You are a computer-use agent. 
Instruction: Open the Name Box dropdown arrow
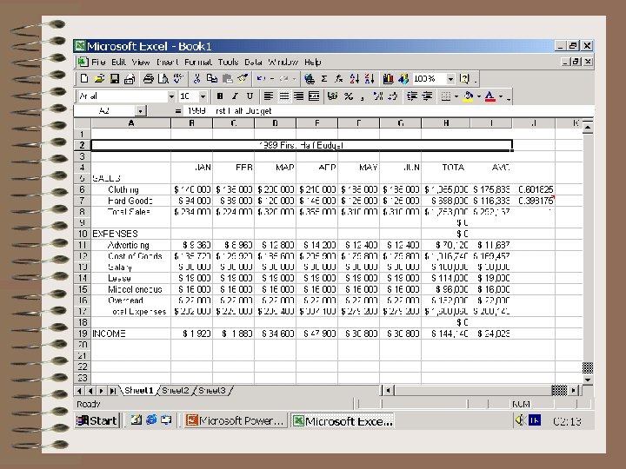point(140,111)
